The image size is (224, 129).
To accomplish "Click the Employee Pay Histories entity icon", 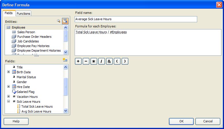I will point(14,46).
